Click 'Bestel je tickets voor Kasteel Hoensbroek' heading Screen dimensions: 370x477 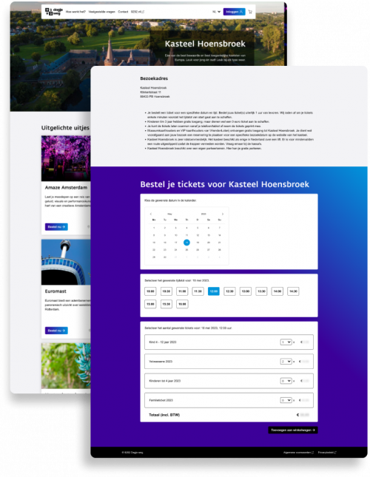click(224, 184)
